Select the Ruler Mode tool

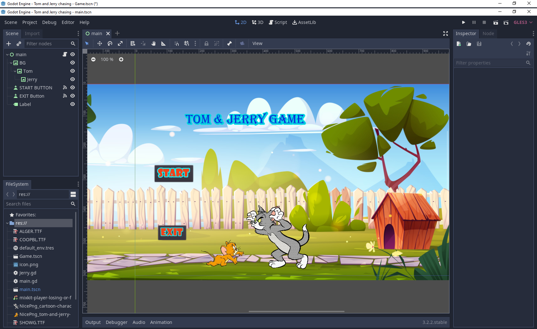pos(163,43)
